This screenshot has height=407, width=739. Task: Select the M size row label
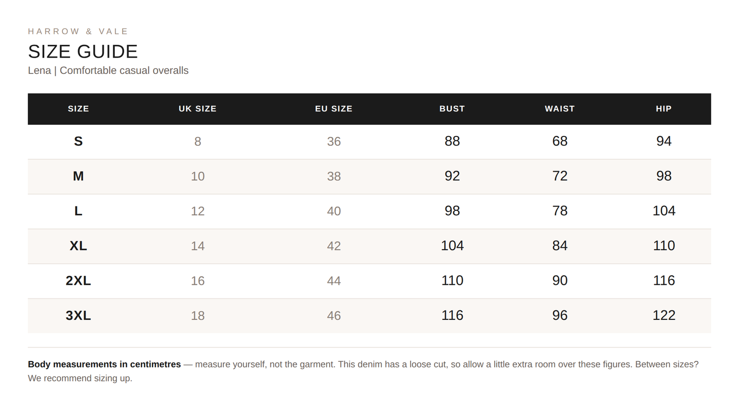78,176
